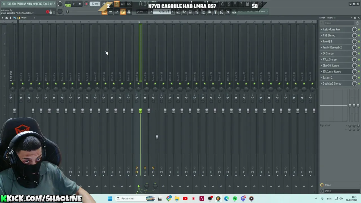The image size is (361, 203).
Task: Expand the Fruity Reeverb 2 slot arrow
Action: point(321,47)
